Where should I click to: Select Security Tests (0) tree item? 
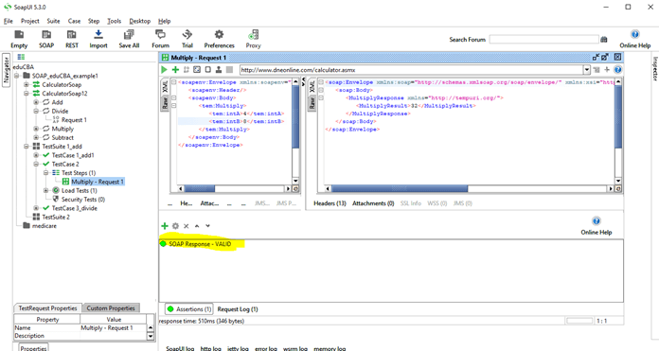[x=83, y=200]
